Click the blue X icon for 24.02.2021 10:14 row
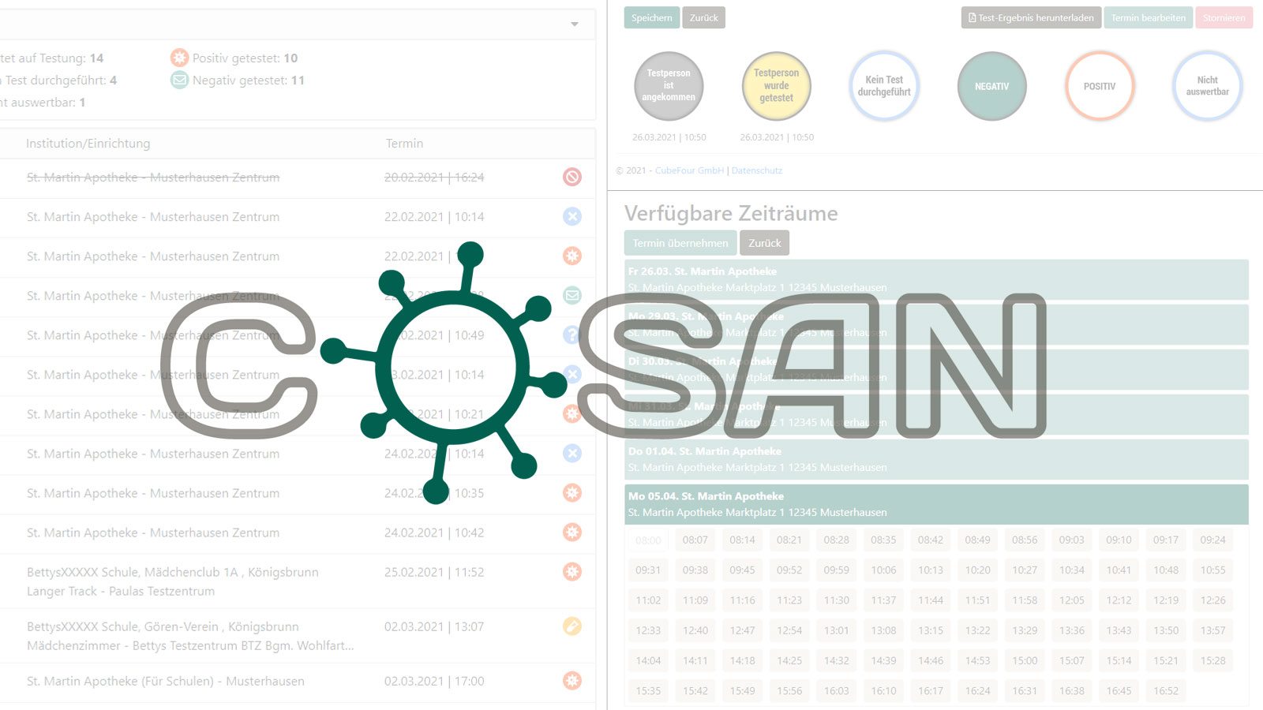 tap(572, 454)
